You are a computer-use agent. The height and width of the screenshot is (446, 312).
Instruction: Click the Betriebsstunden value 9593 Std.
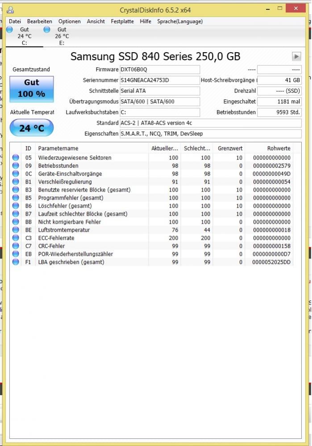click(279, 113)
